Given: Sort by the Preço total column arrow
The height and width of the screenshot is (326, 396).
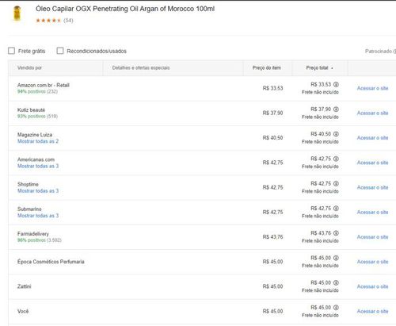Looking at the screenshot, I should (x=332, y=68).
